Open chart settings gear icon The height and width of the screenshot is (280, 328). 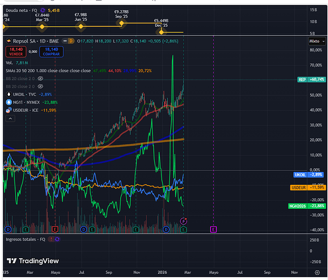coord(317,273)
